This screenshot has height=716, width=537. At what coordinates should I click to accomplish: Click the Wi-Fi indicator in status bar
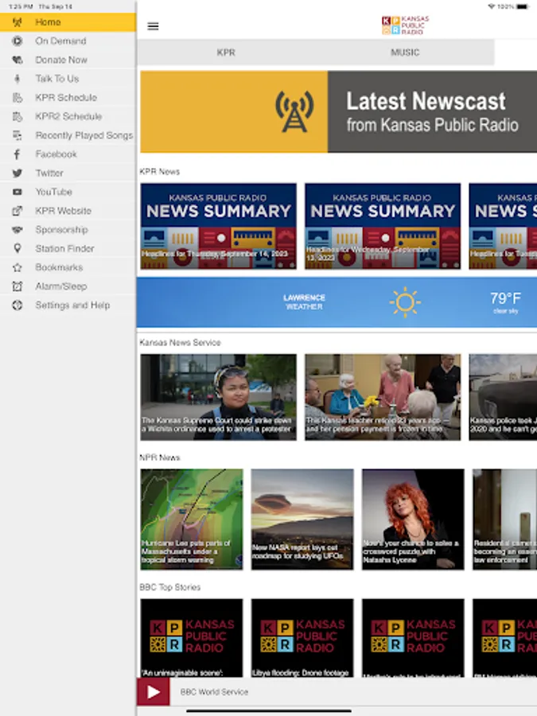492,6
